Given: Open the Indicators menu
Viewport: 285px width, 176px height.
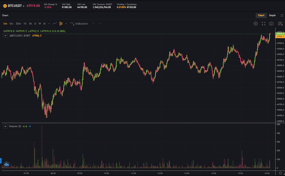Looking at the screenshot, I should click(79, 23).
